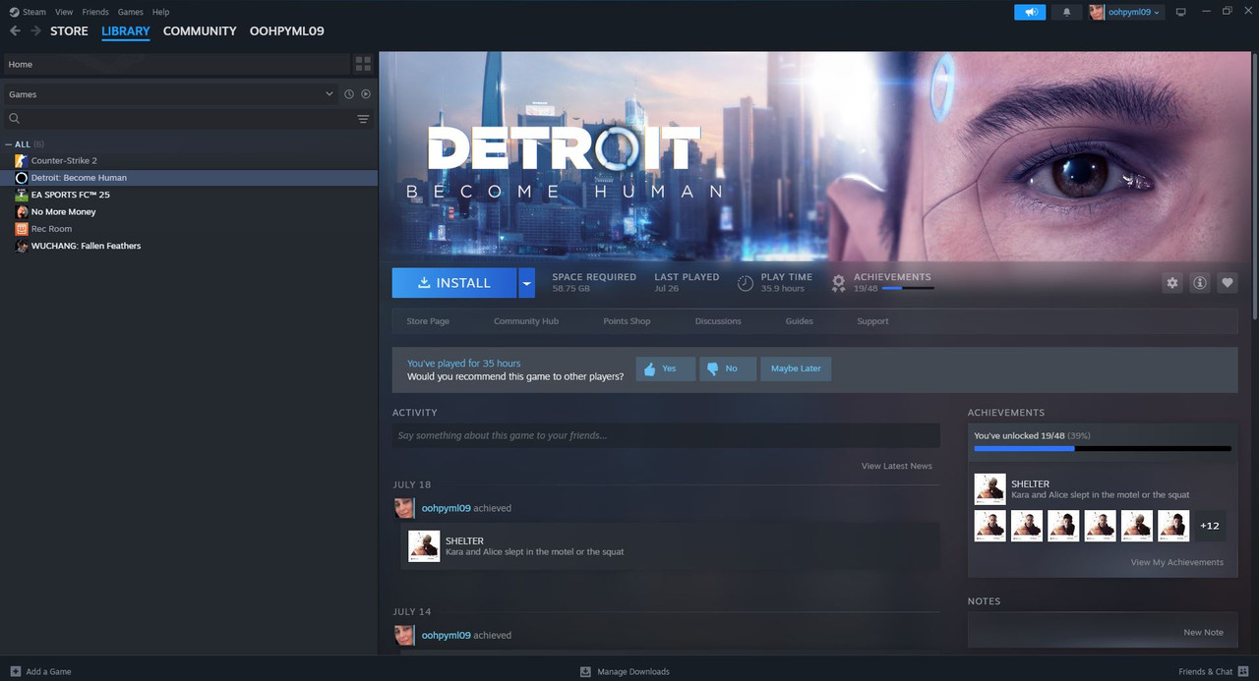The width and height of the screenshot is (1259, 681).
Task: Switch to the COMMUNITY tab
Action: pos(200,31)
